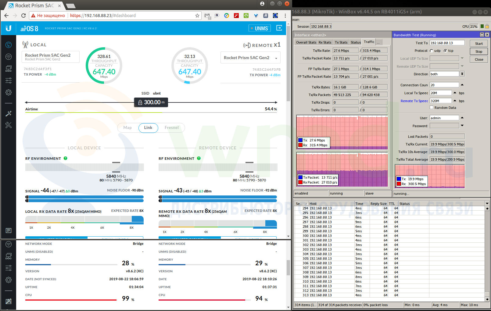Click the help icon beside local RF Environment

[x=66, y=158]
